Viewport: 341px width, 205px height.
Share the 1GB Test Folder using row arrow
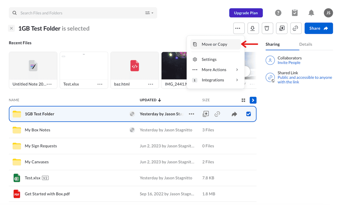point(234,114)
